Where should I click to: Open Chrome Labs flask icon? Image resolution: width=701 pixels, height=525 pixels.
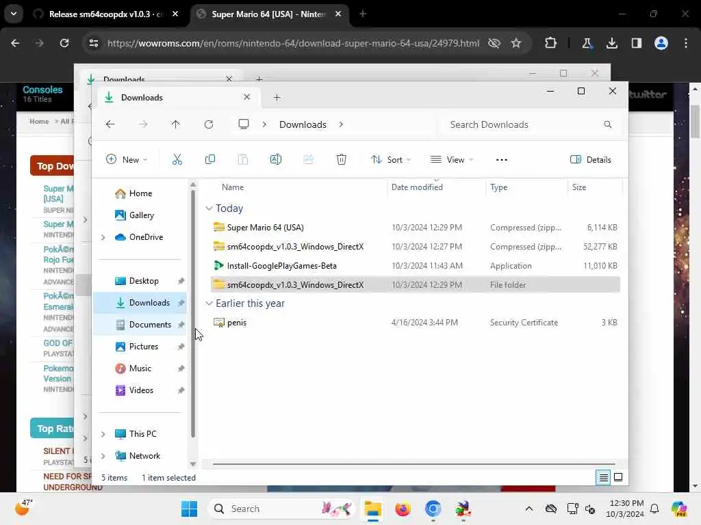coord(587,43)
